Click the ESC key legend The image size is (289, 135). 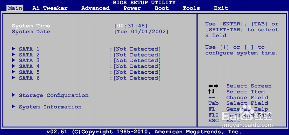[x=214, y=121]
